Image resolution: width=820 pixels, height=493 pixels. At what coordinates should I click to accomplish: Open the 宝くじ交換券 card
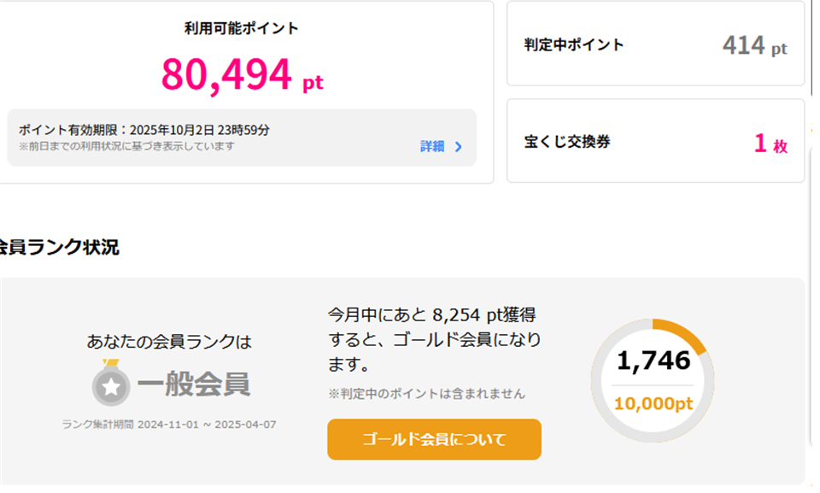(655, 141)
